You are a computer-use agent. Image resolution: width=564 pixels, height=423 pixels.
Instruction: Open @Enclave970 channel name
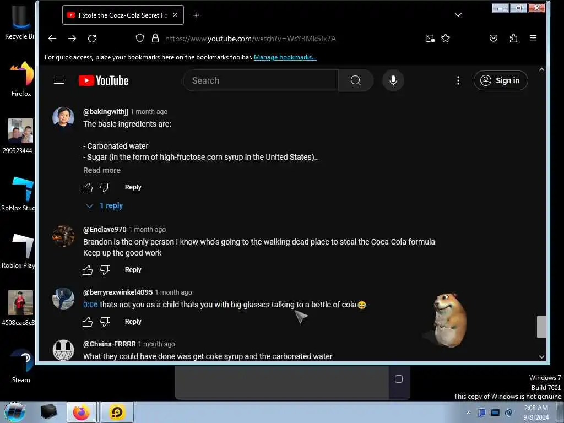(105, 230)
